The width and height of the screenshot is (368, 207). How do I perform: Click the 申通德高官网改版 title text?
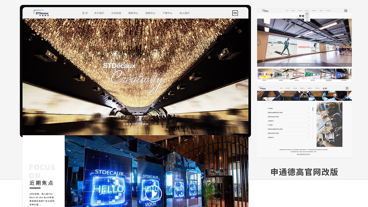(x=304, y=172)
